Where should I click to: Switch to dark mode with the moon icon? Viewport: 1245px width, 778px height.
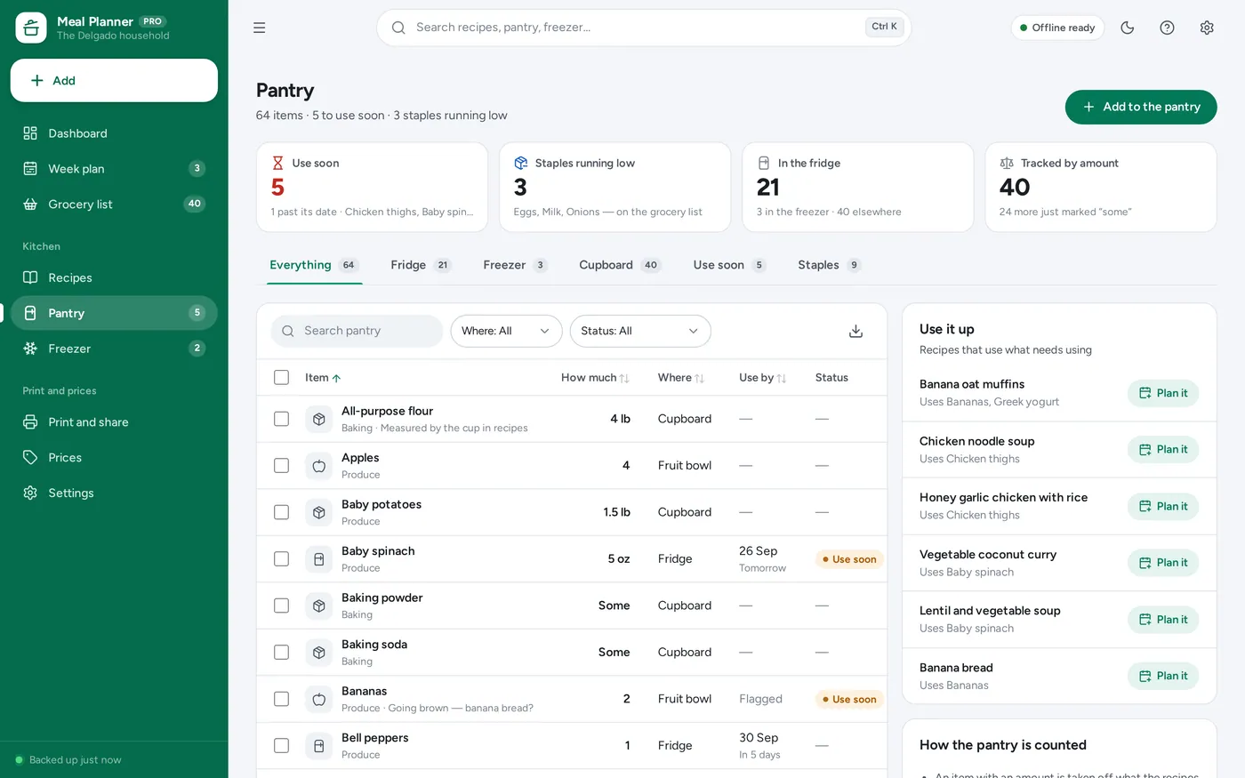[x=1128, y=28]
